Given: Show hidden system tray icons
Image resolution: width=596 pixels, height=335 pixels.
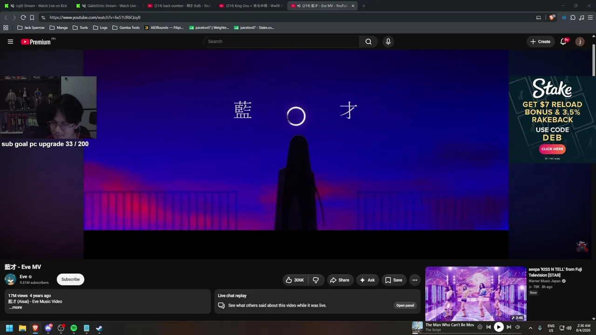Looking at the screenshot, I should [530, 328].
